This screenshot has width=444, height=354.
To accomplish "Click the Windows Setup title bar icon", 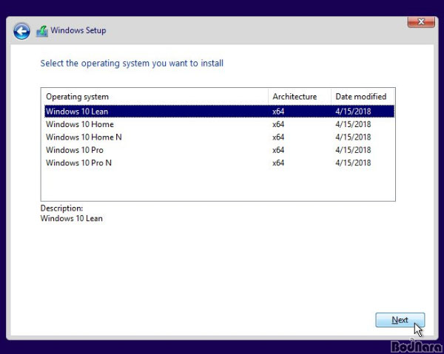I will (x=42, y=31).
